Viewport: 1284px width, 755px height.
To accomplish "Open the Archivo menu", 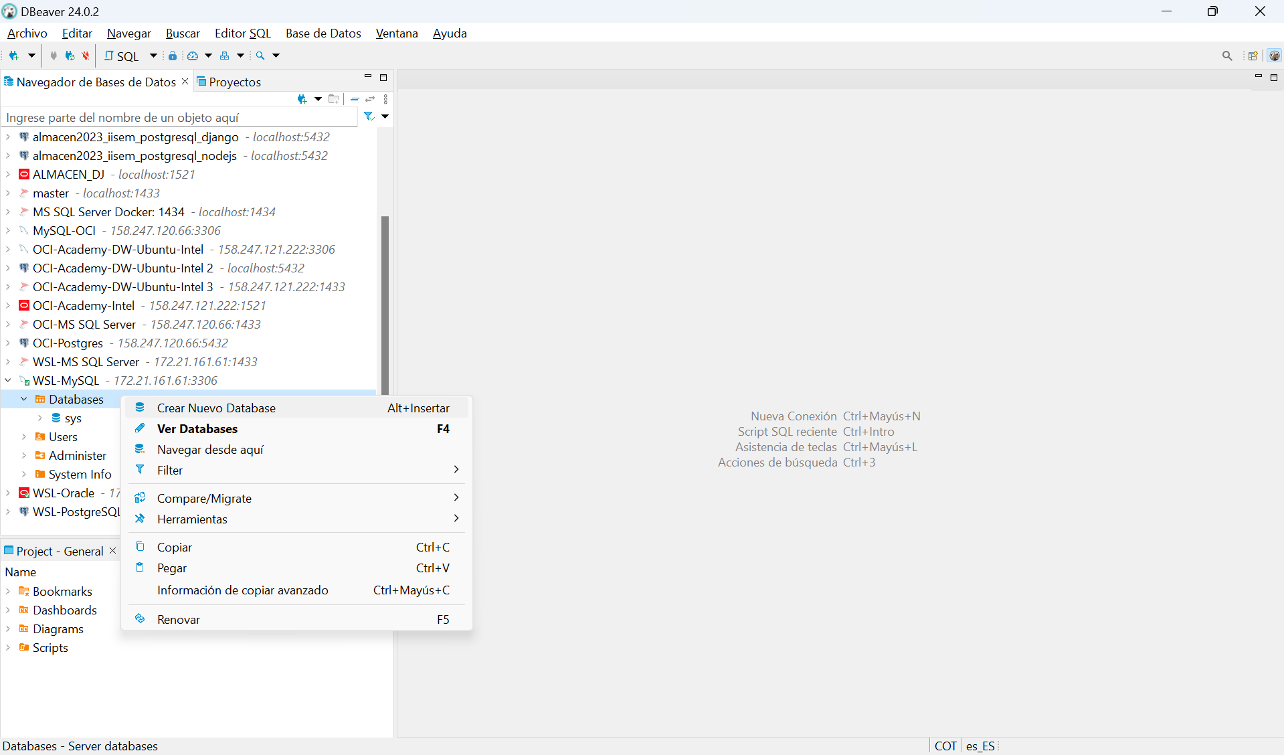I will pos(27,33).
